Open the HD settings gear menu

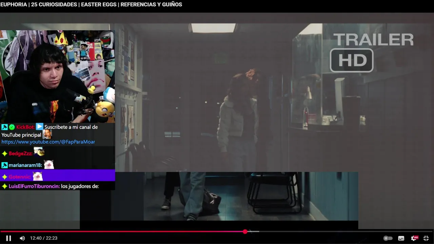point(414,238)
